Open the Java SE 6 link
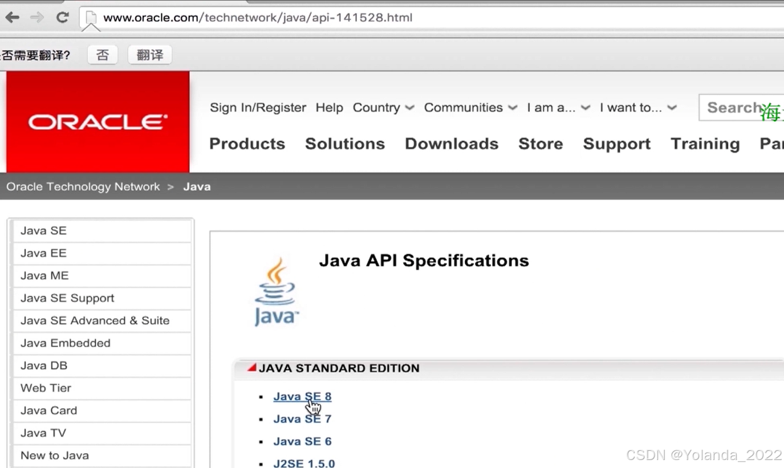Image resolution: width=784 pixels, height=468 pixels. click(x=302, y=441)
